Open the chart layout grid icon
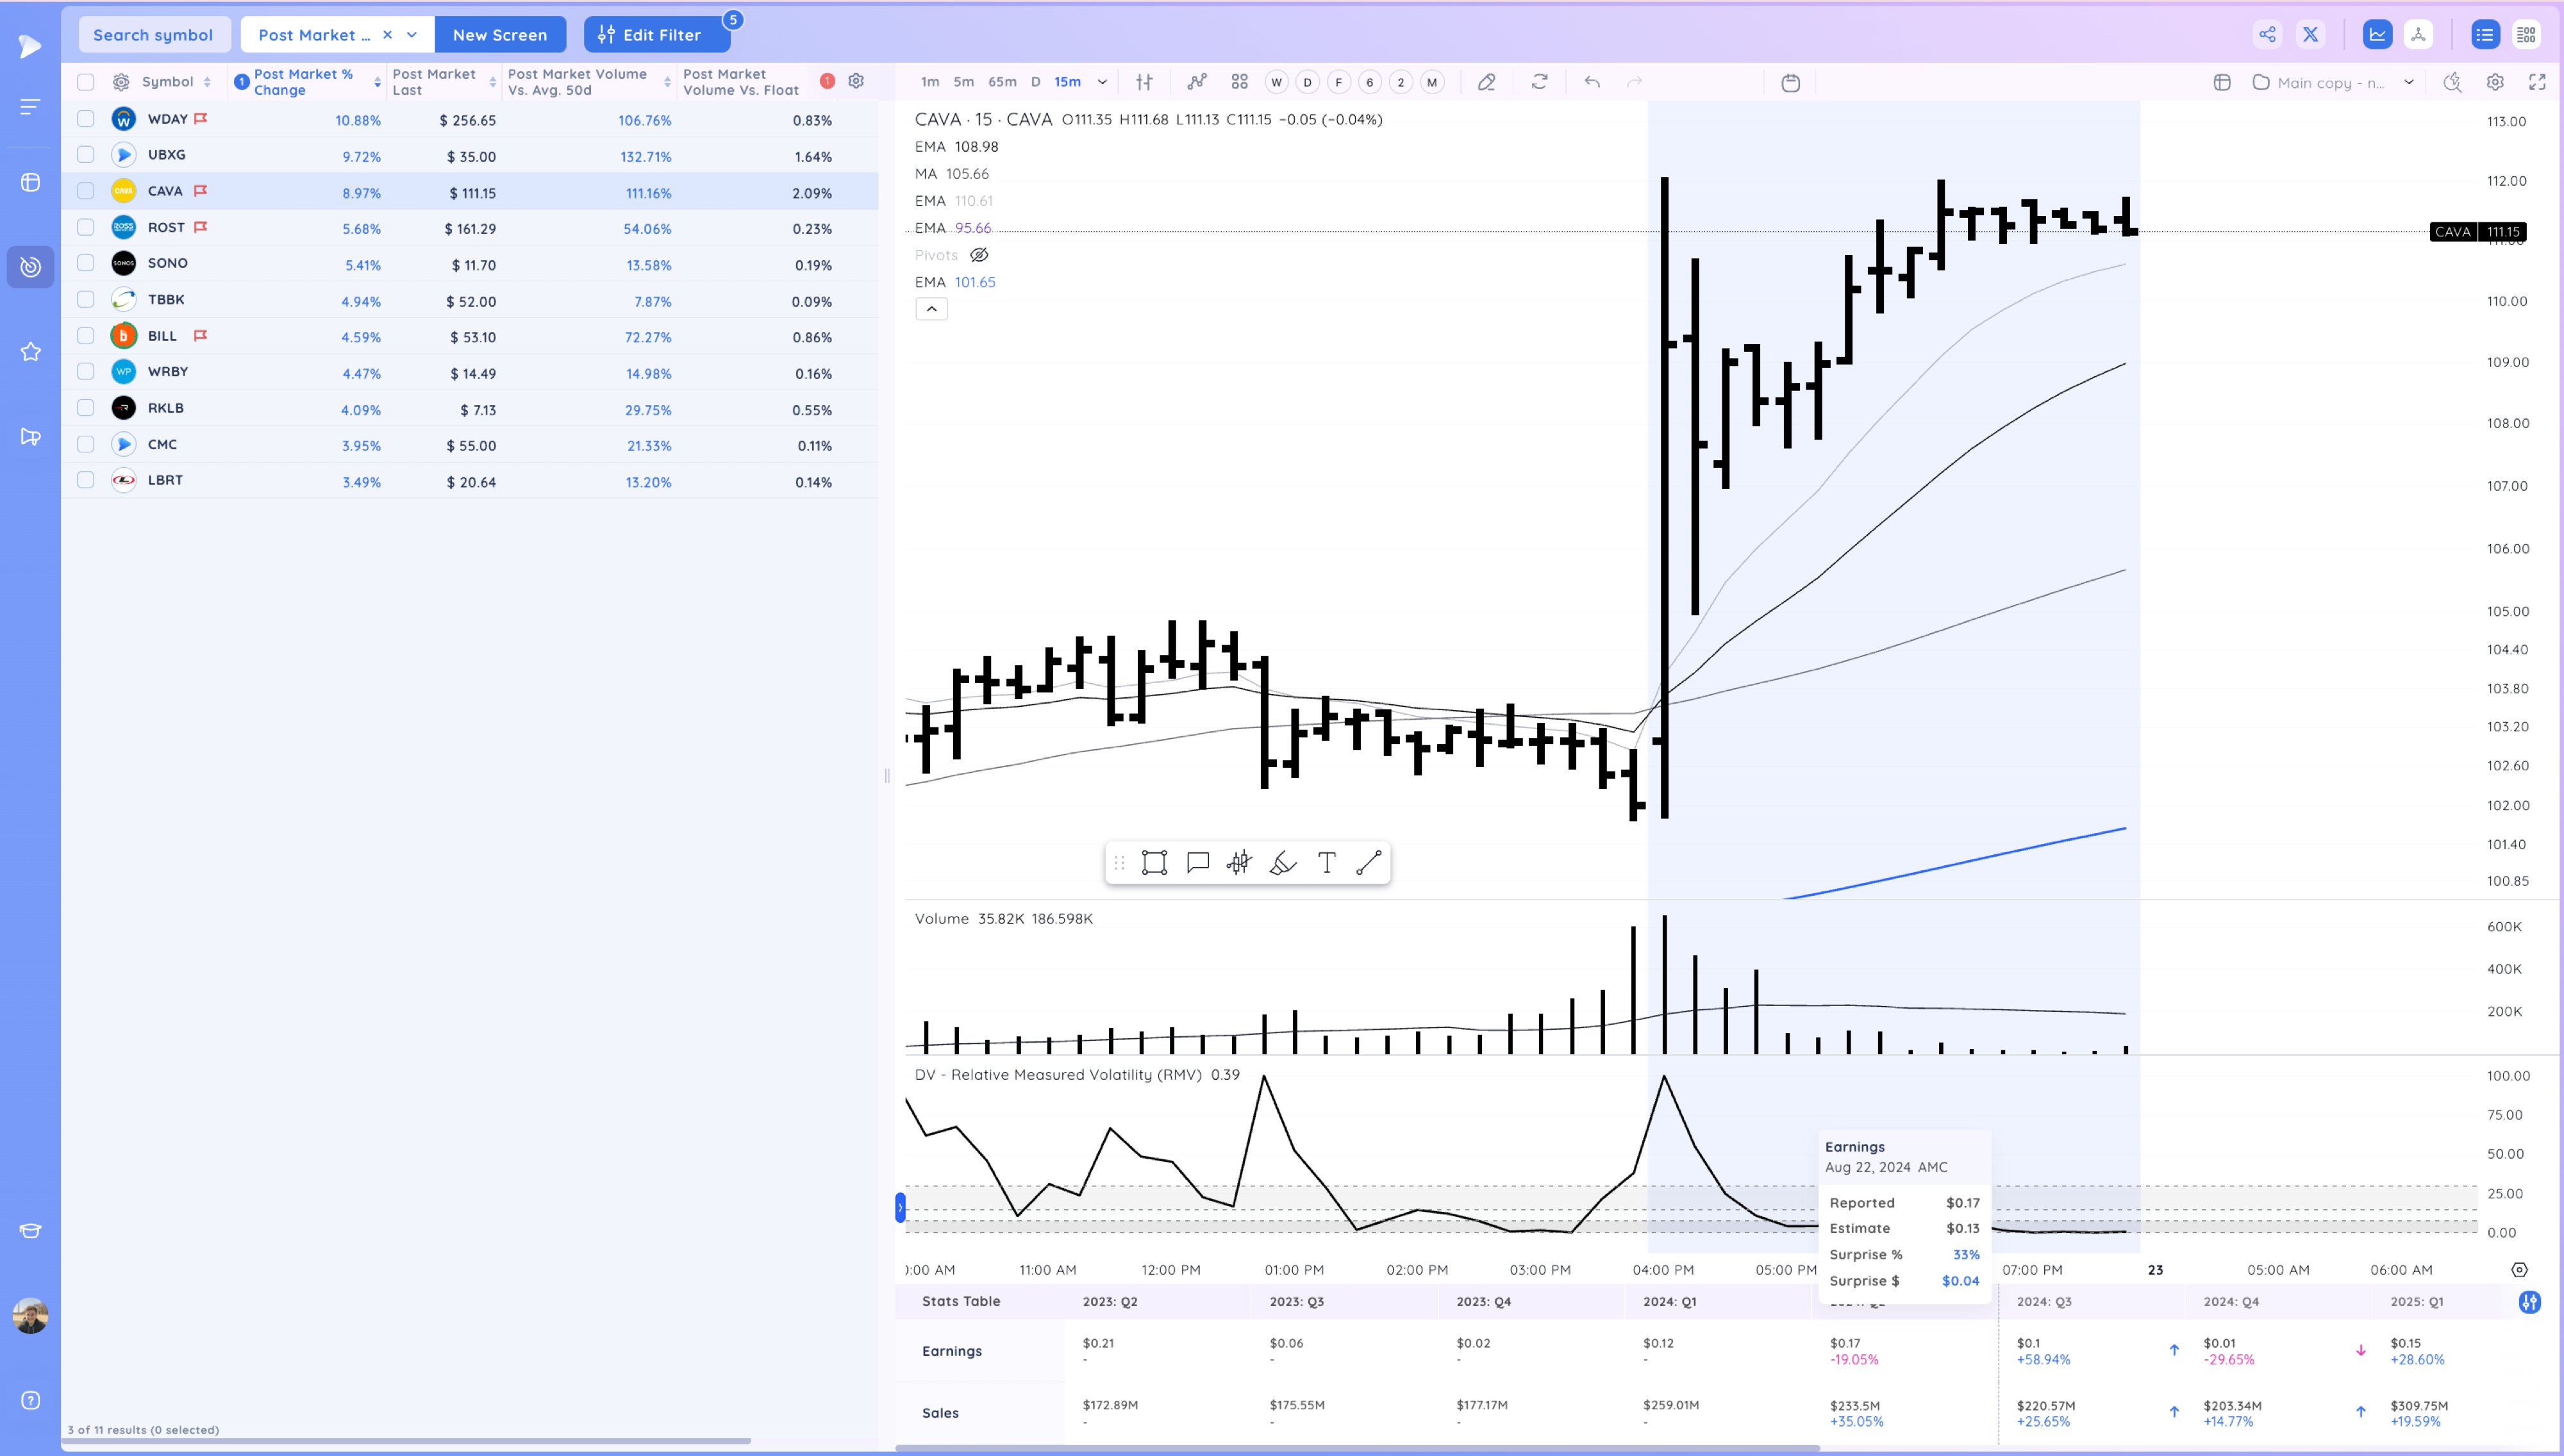 1240,82
